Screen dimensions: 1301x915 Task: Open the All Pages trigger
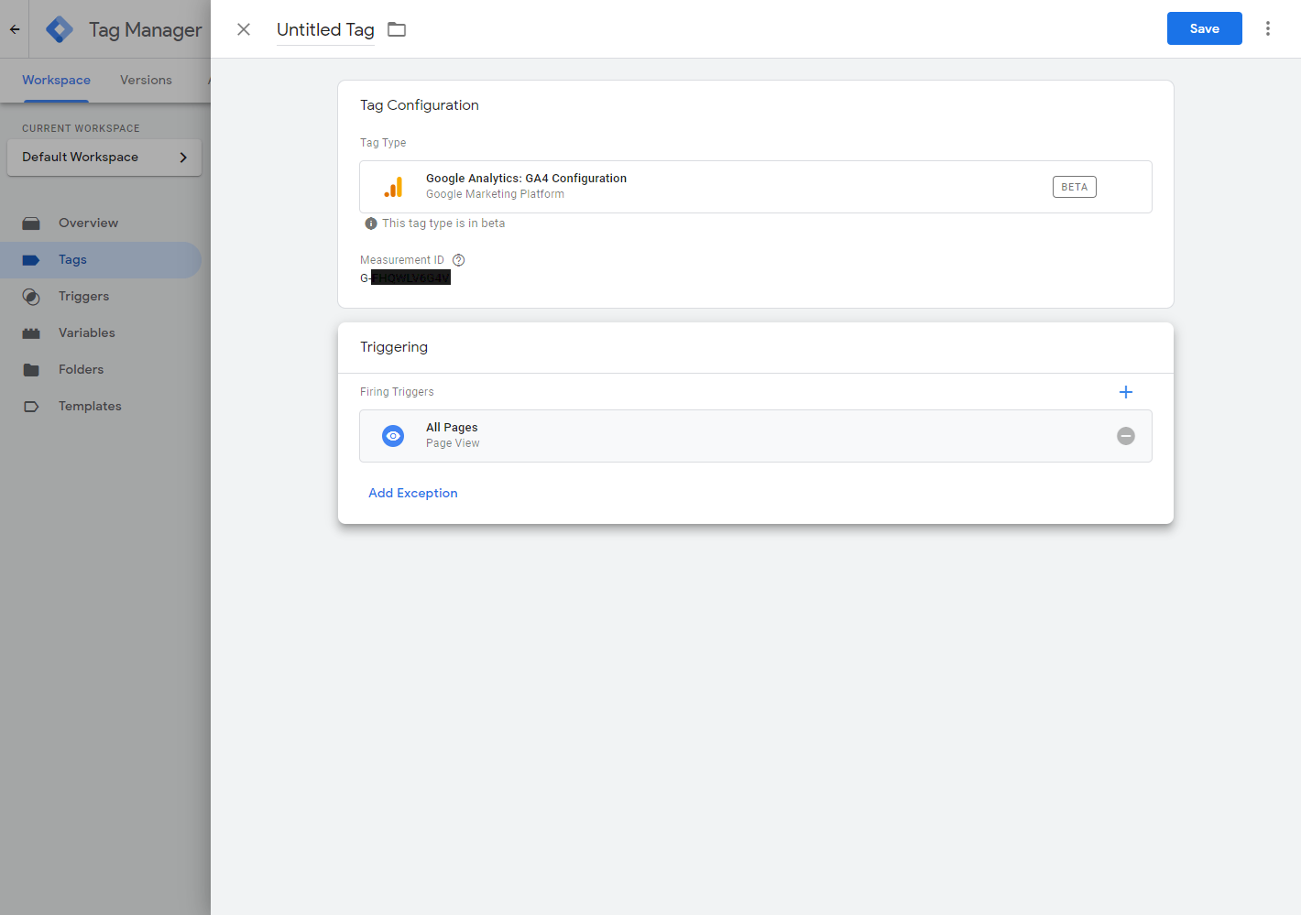[756, 436]
